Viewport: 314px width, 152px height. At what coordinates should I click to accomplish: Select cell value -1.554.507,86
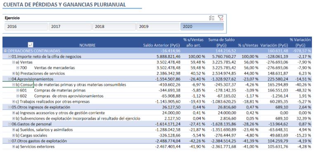[168, 79]
